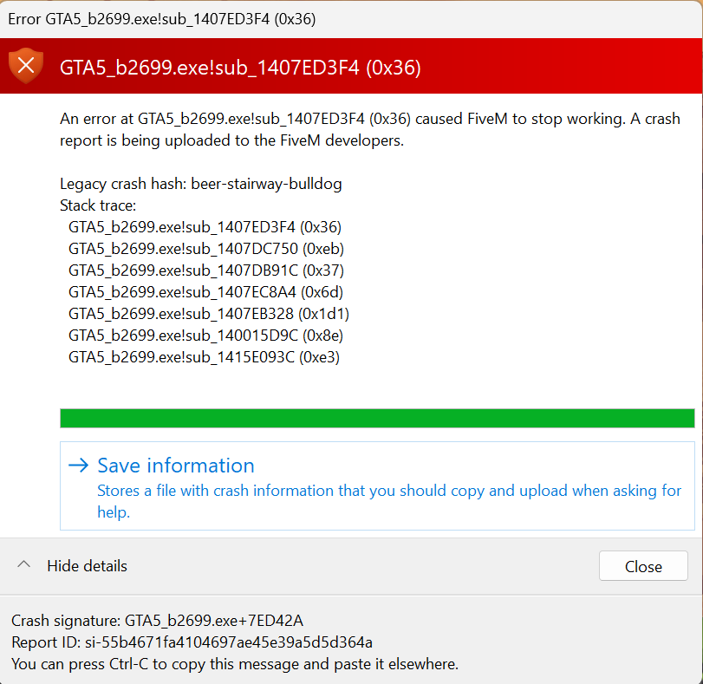Click the green upload progress bar
Screen dimensions: 703x684
pyautogui.click(x=377, y=418)
